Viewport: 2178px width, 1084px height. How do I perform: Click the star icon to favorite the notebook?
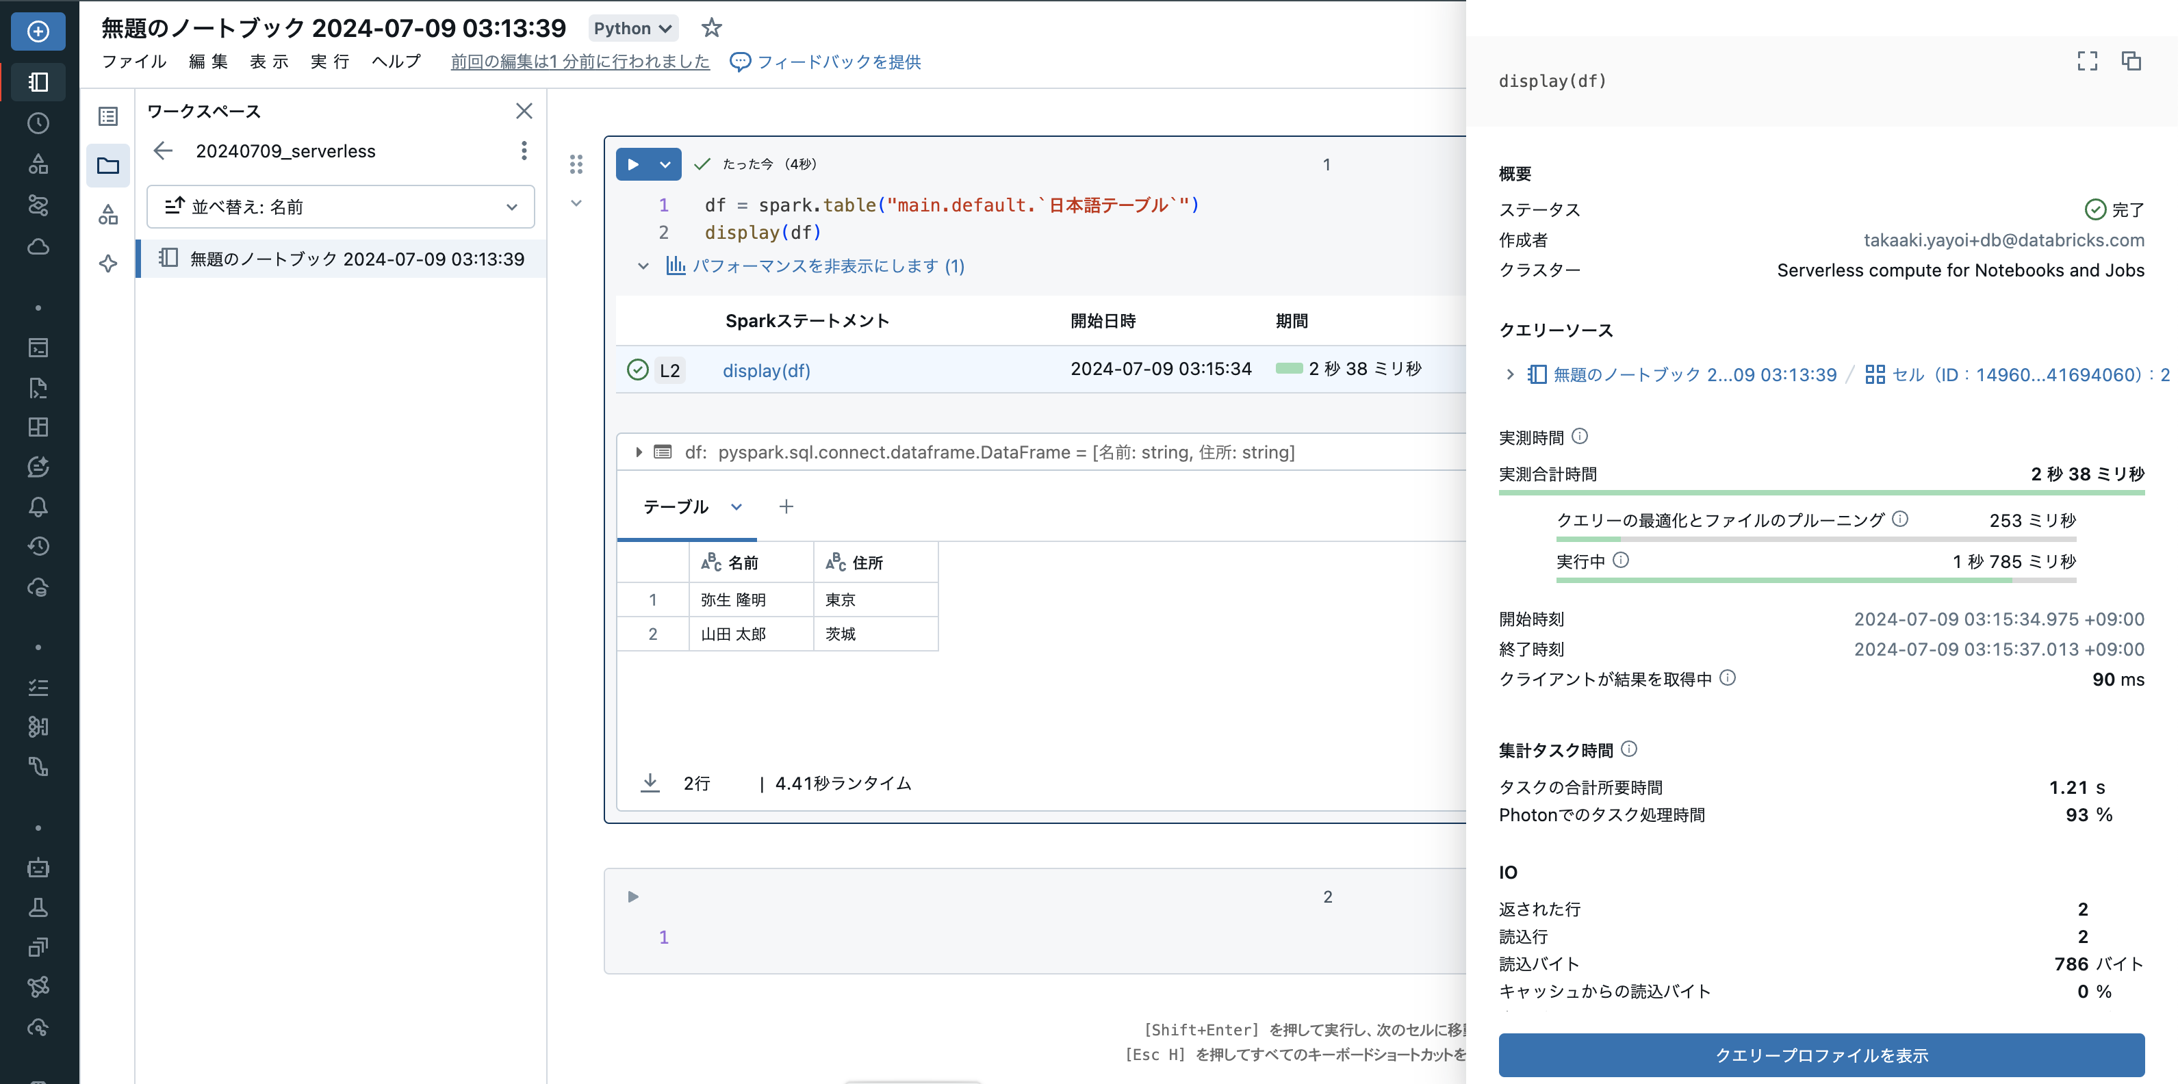click(711, 28)
